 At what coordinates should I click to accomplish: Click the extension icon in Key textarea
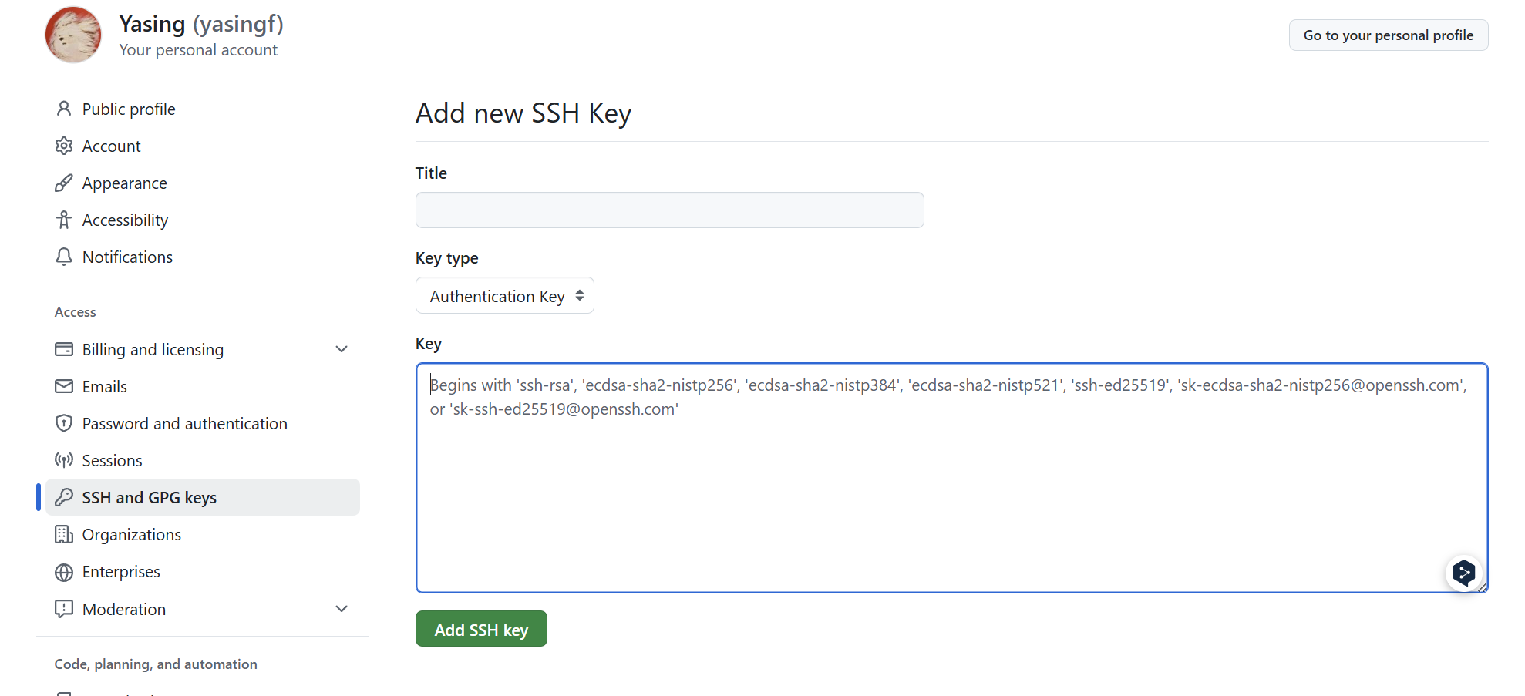[1463, 573]
